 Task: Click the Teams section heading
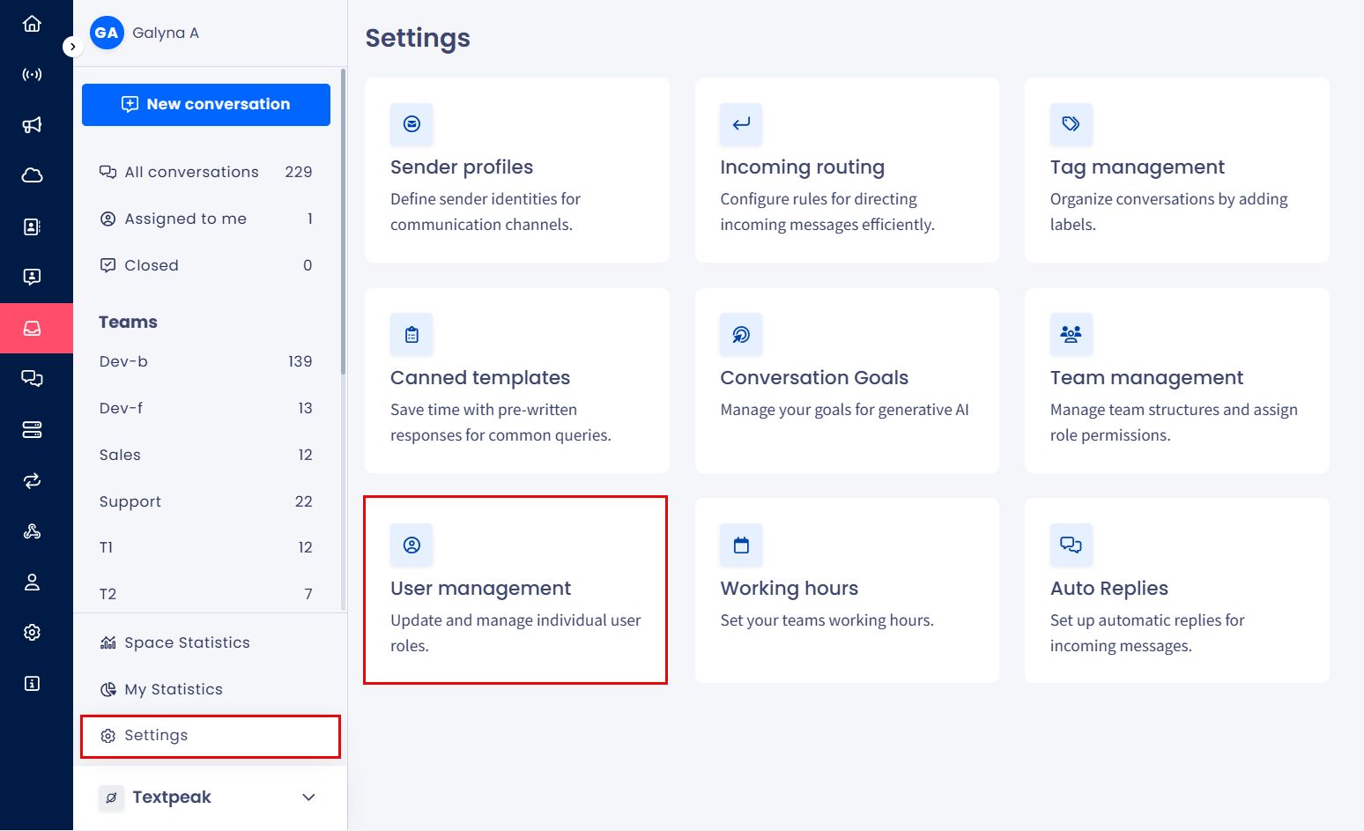tap(128, 322)
